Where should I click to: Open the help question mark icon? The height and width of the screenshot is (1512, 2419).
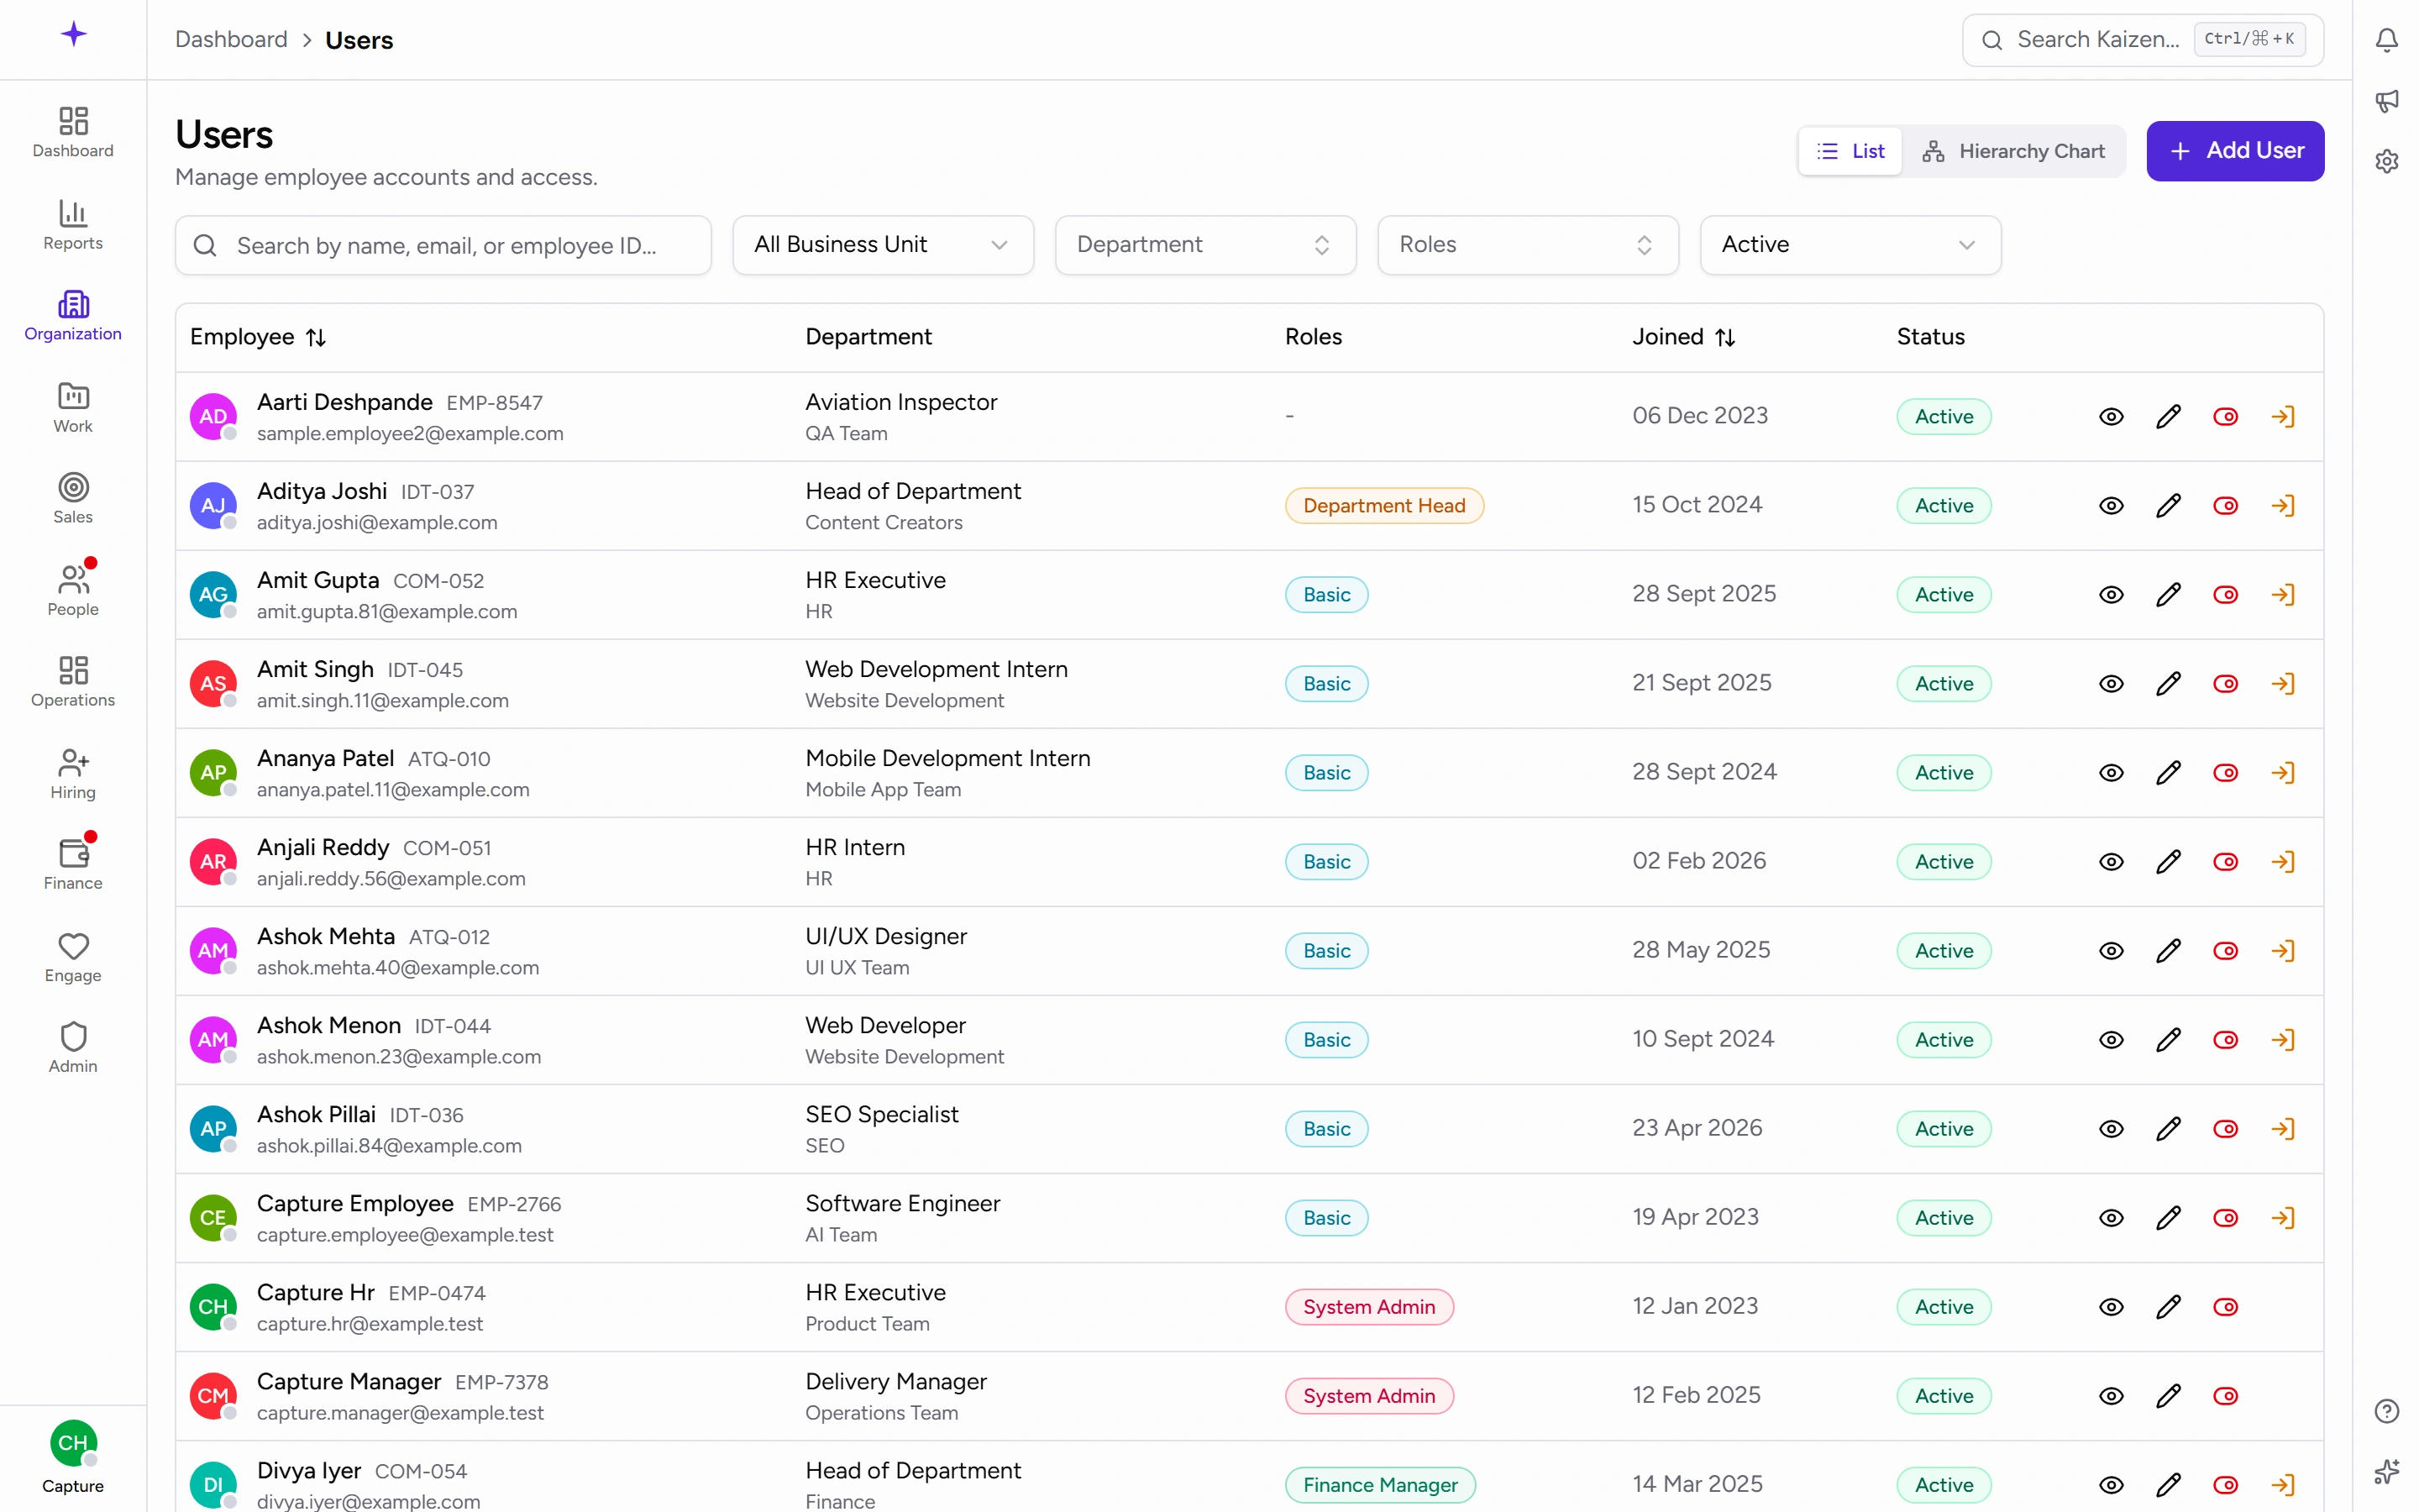point(2386,1411)
